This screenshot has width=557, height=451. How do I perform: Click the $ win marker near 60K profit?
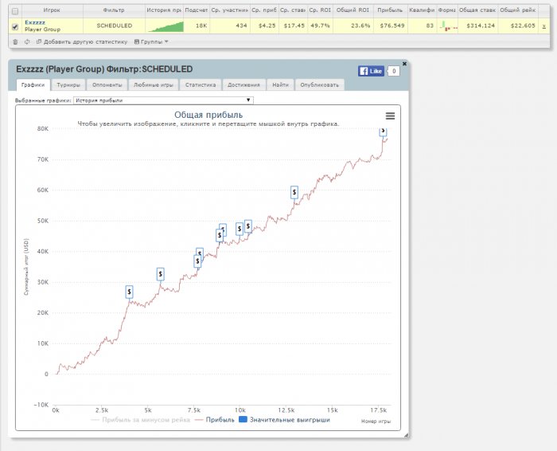[294, 192]
